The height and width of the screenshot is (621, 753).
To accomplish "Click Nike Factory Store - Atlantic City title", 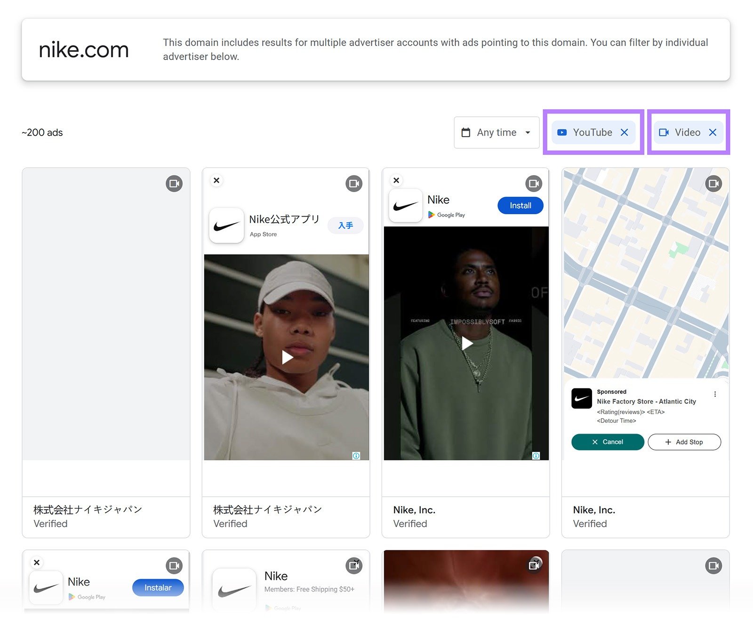I will pyautogui.click(x=646, y=402).
